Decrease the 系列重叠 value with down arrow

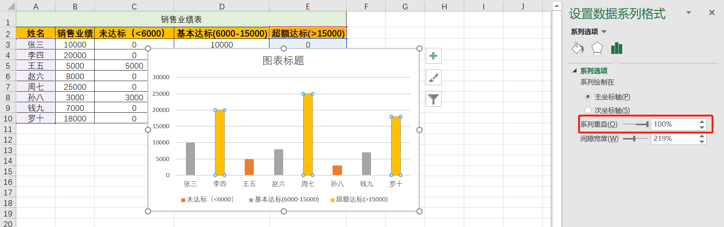[702, 127]
